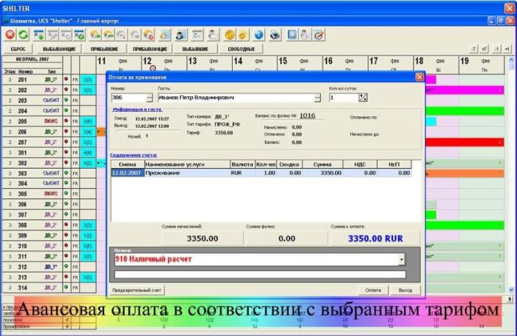Select room 314 row in the chart

coord(32,288)
